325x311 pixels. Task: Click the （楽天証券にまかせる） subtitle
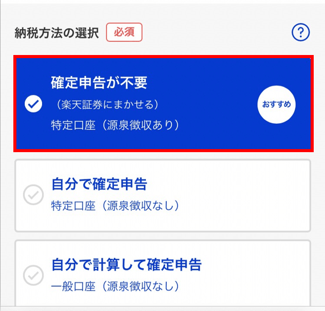click(105, 104)
